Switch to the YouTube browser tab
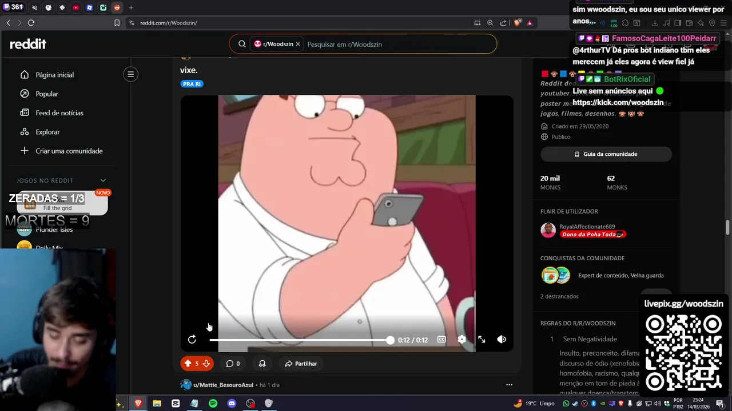The height and width of the screenshot is (411, 732). click(75, 7)
